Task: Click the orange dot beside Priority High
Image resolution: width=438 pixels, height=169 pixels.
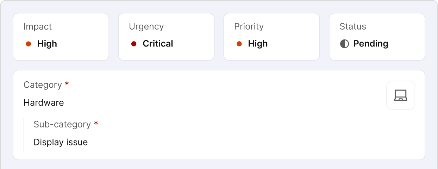Action: 239,44
